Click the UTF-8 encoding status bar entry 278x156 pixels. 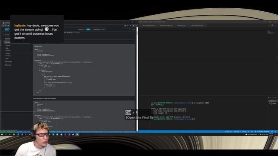point(244,132)
